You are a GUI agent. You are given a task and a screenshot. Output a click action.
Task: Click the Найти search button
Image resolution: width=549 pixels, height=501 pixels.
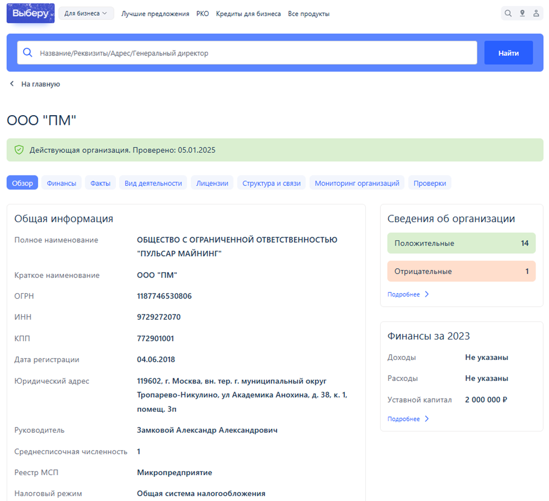tap(509, 53)
